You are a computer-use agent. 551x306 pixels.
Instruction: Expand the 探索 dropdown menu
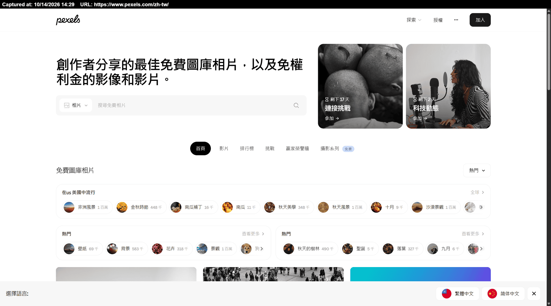click(x=414, y=20)
